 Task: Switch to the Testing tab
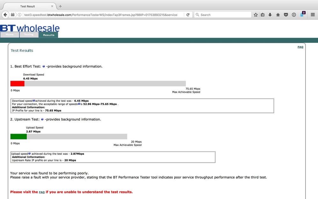[x=29, y=34]
